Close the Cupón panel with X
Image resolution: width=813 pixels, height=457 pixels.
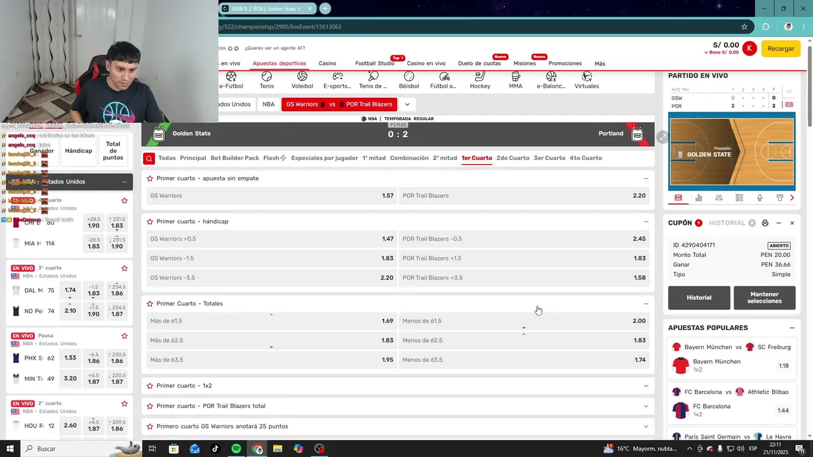pyautogui.click(x=792, y=223)
